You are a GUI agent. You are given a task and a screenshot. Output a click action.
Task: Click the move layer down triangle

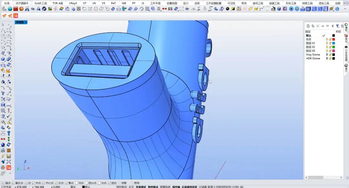click(x=328, y=26)
